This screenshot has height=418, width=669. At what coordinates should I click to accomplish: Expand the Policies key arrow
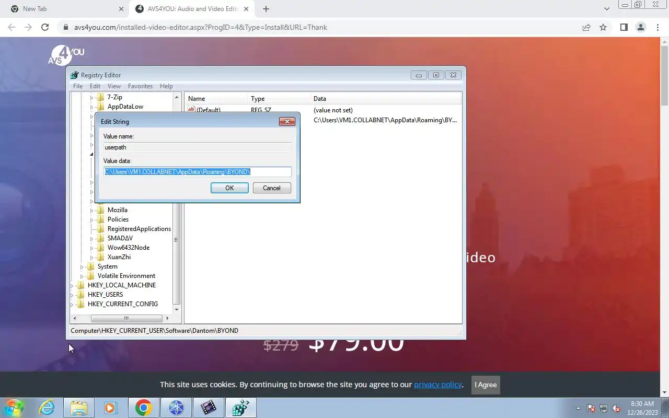click(91, 219)
